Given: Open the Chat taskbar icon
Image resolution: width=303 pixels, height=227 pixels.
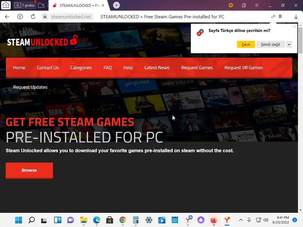Looking at the screenshot, I should [x=70, y=220].
